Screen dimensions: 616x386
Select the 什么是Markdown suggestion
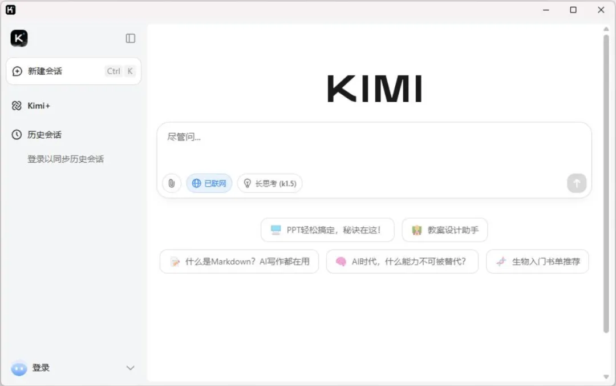[x=239, y=262]
